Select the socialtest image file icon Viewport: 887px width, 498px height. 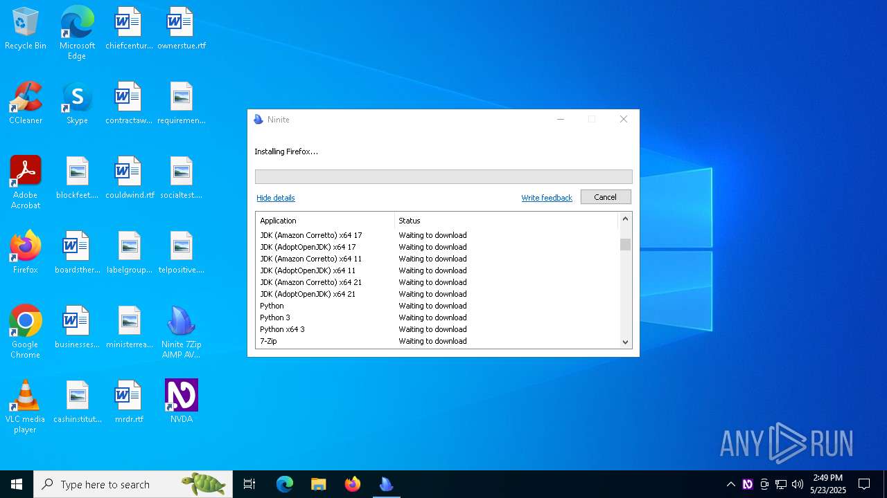point(182,178)
